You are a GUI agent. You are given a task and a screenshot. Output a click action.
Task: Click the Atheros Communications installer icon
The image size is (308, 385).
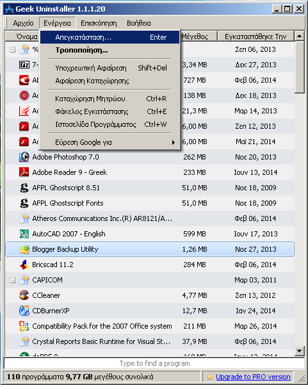[24, 218]
